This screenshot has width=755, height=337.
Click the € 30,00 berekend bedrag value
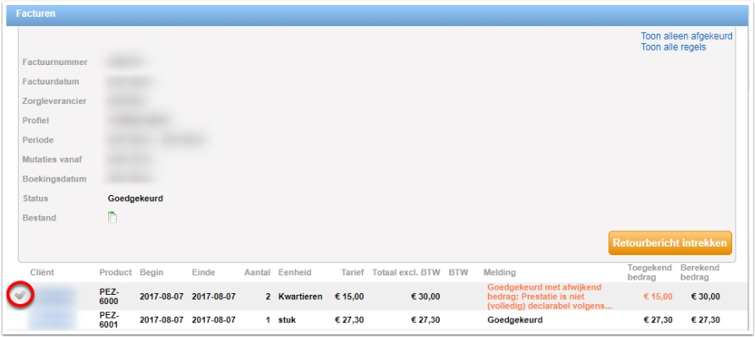coord(705,296)
